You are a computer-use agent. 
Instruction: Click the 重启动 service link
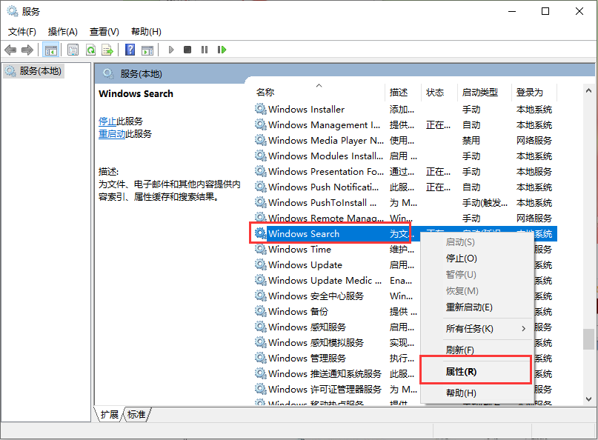click(112, 134)
